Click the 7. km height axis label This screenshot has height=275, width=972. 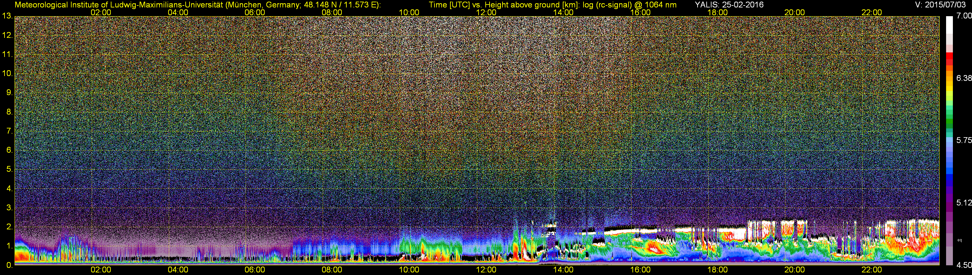point(9,131)
